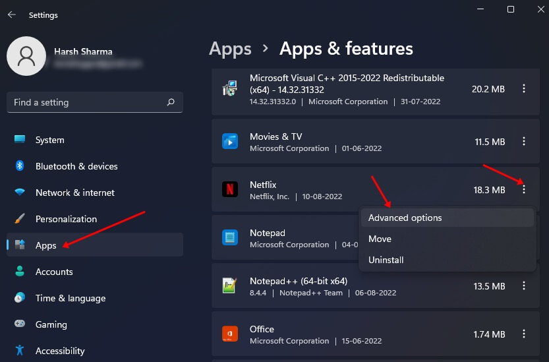Click the 18.3 MB Netflix size value
Viewport: 549px width, 362px height.
pyautogui.click(x=489, y=190)
